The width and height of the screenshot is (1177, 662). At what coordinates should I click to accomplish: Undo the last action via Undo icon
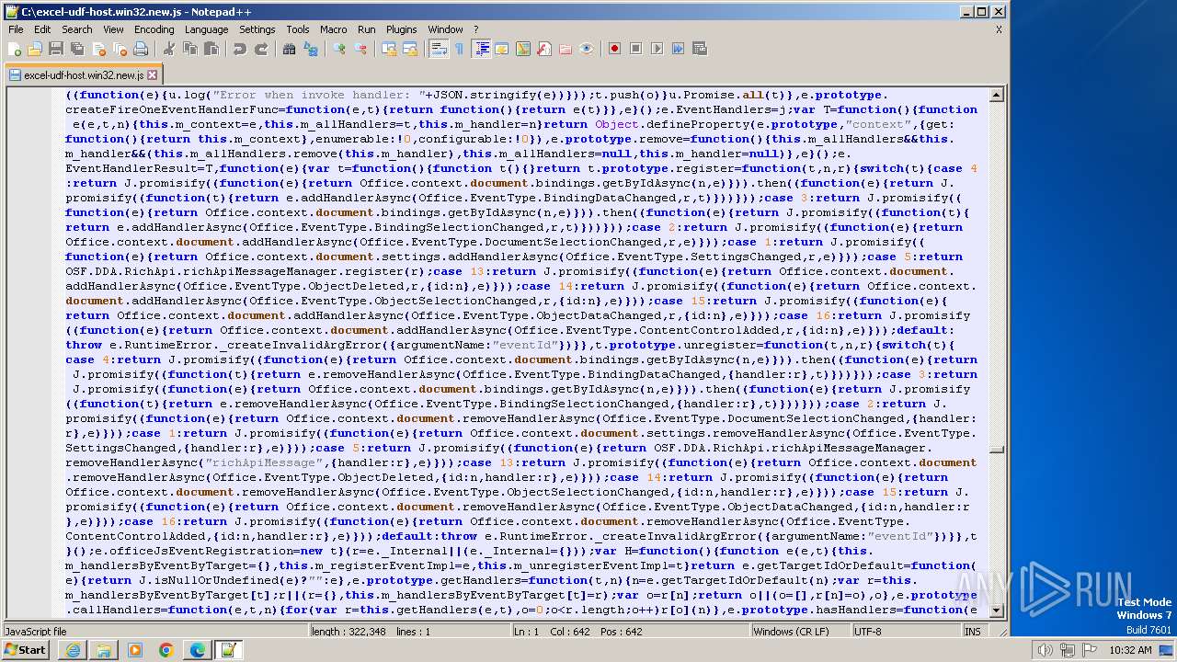pyautogui.click(x=239, y=49)
